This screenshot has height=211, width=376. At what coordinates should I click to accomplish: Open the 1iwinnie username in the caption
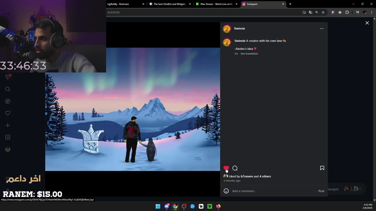[240, 41]
